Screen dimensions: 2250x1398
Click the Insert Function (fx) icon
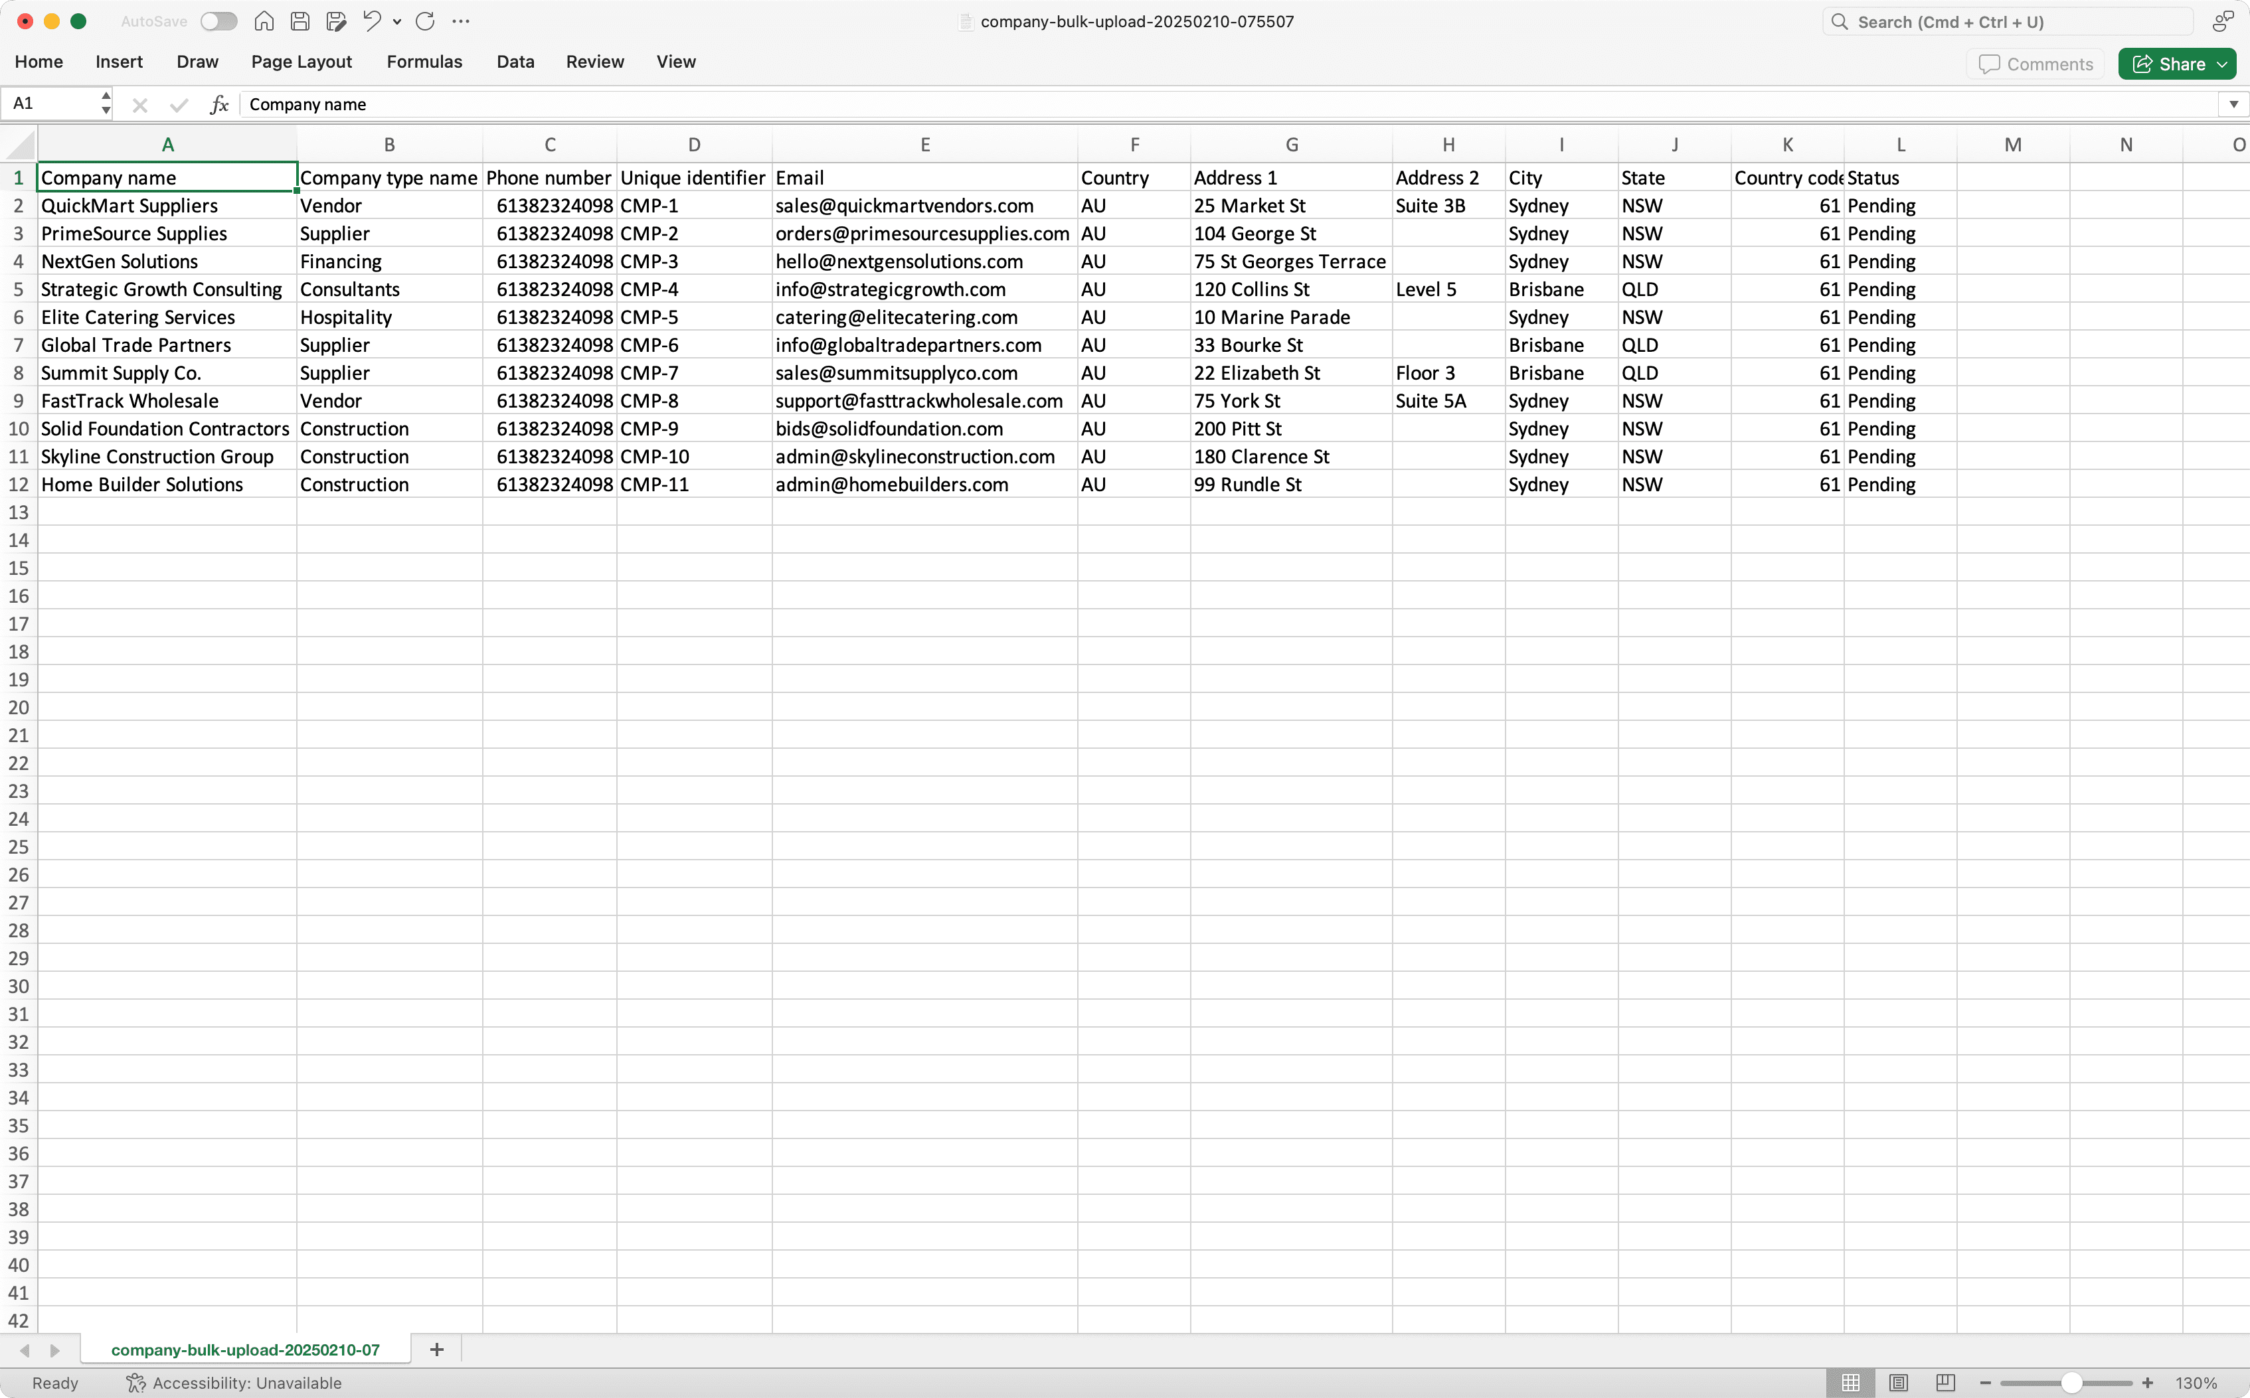point(218,104)
